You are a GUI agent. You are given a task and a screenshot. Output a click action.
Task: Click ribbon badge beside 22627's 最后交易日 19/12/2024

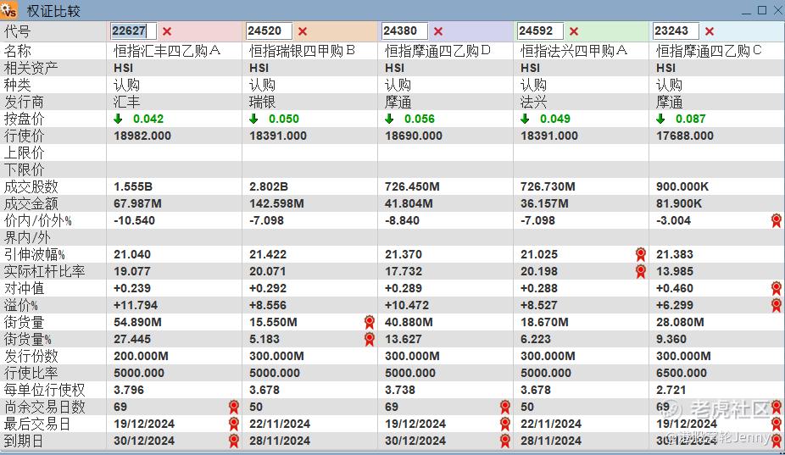tap(233, 424)
